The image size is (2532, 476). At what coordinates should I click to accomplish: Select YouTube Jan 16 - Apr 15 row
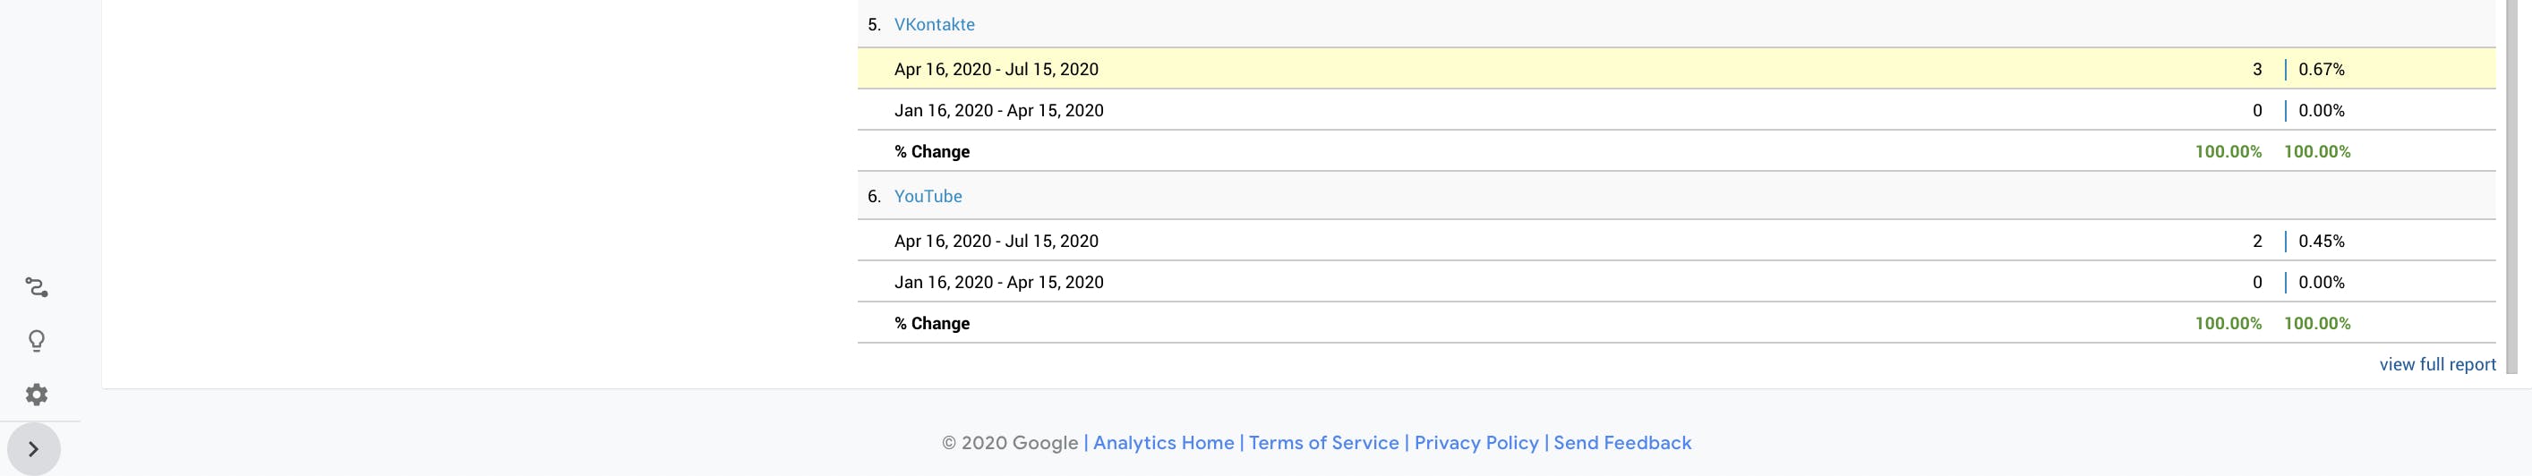tap(1676, 282)
